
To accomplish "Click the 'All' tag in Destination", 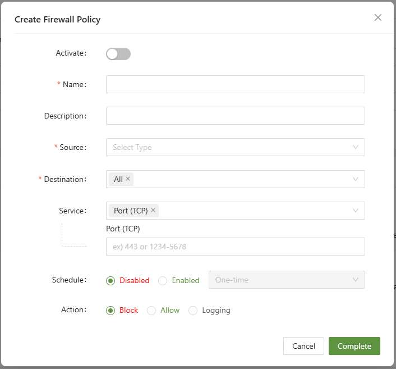I will click(118, 179).
